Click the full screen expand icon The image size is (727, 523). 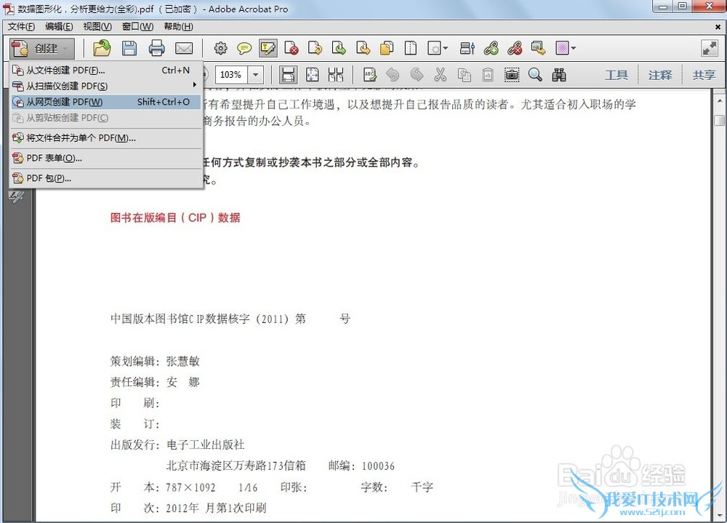tap(710, 48)
